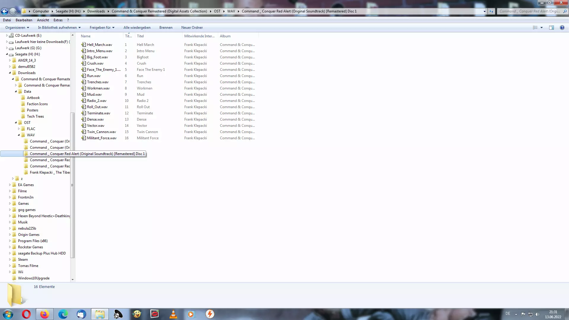Expand the FLAC folder node
Viewport: 569px width, 320px height.
[x=19, y=129]
